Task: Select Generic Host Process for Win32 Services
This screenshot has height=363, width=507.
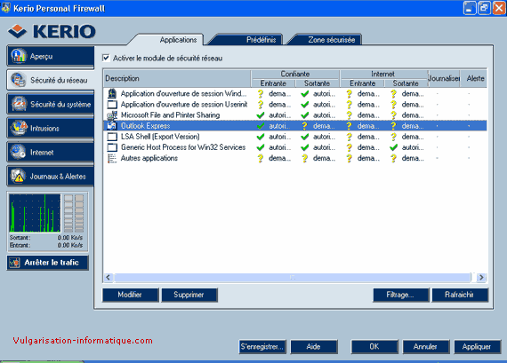Action: pos(295,147)
